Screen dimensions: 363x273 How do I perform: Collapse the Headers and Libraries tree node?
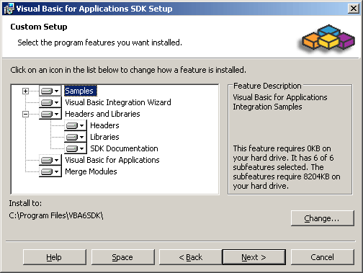pyautogui.click(x=25, y=114)
